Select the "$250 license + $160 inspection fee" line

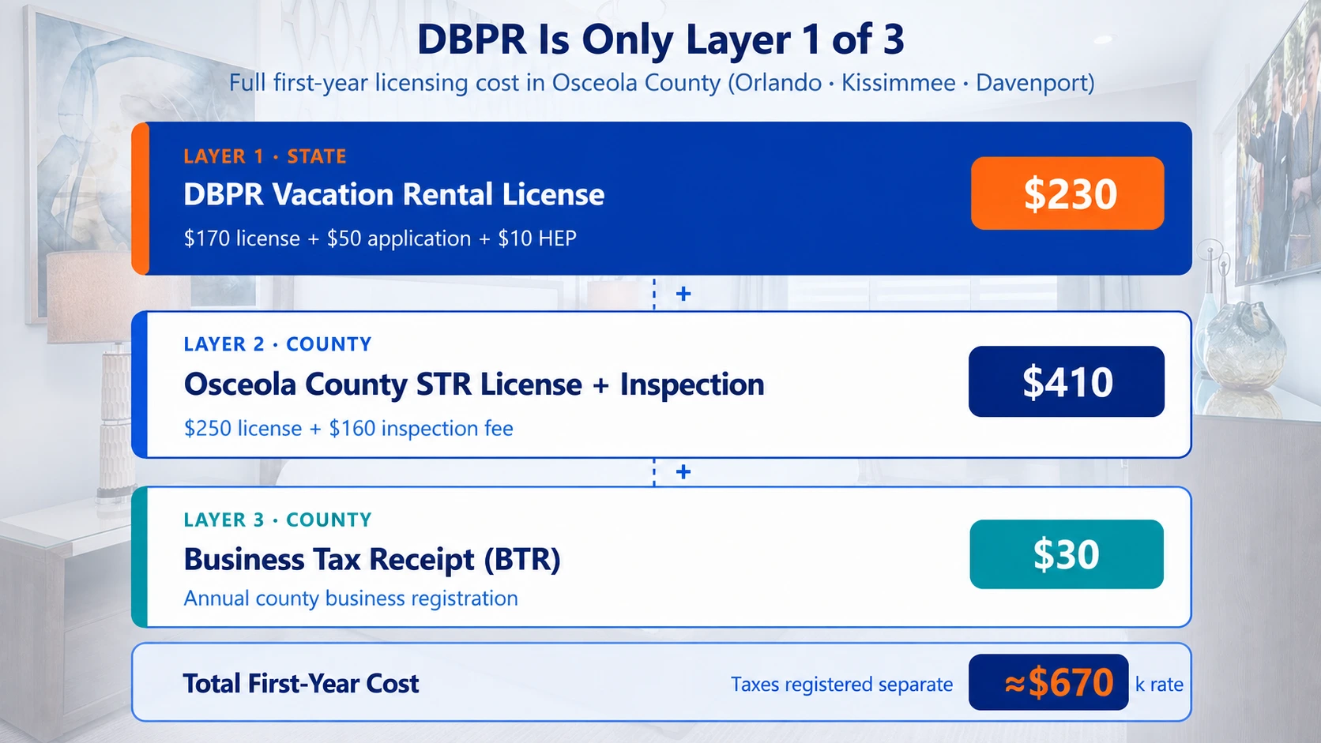pyautogui.click(x=348, y=429)
